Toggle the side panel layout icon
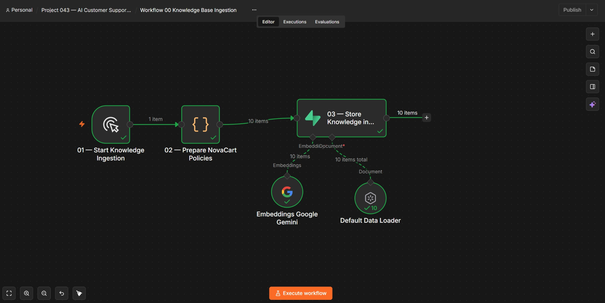 coord(592,87)
